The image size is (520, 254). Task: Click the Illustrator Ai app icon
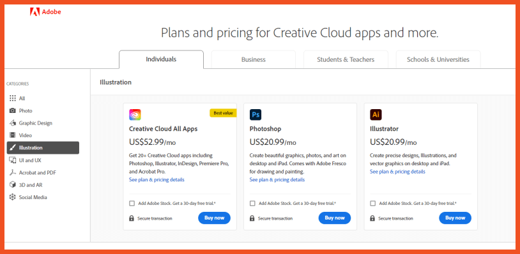tap(376, 115)
